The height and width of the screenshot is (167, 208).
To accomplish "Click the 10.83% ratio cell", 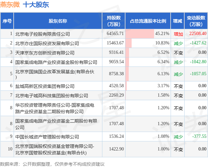I will pyautogui.click(x=148, y=43).
